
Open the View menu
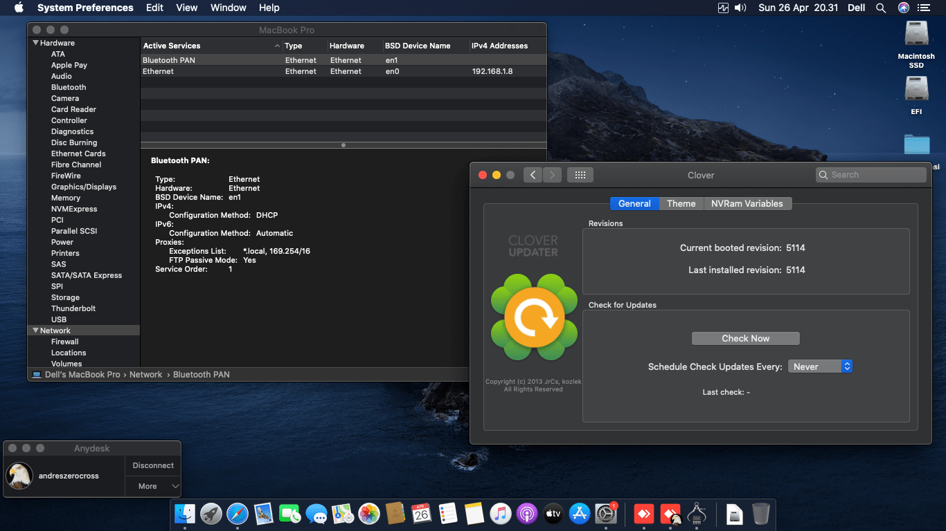coord(187,8)
